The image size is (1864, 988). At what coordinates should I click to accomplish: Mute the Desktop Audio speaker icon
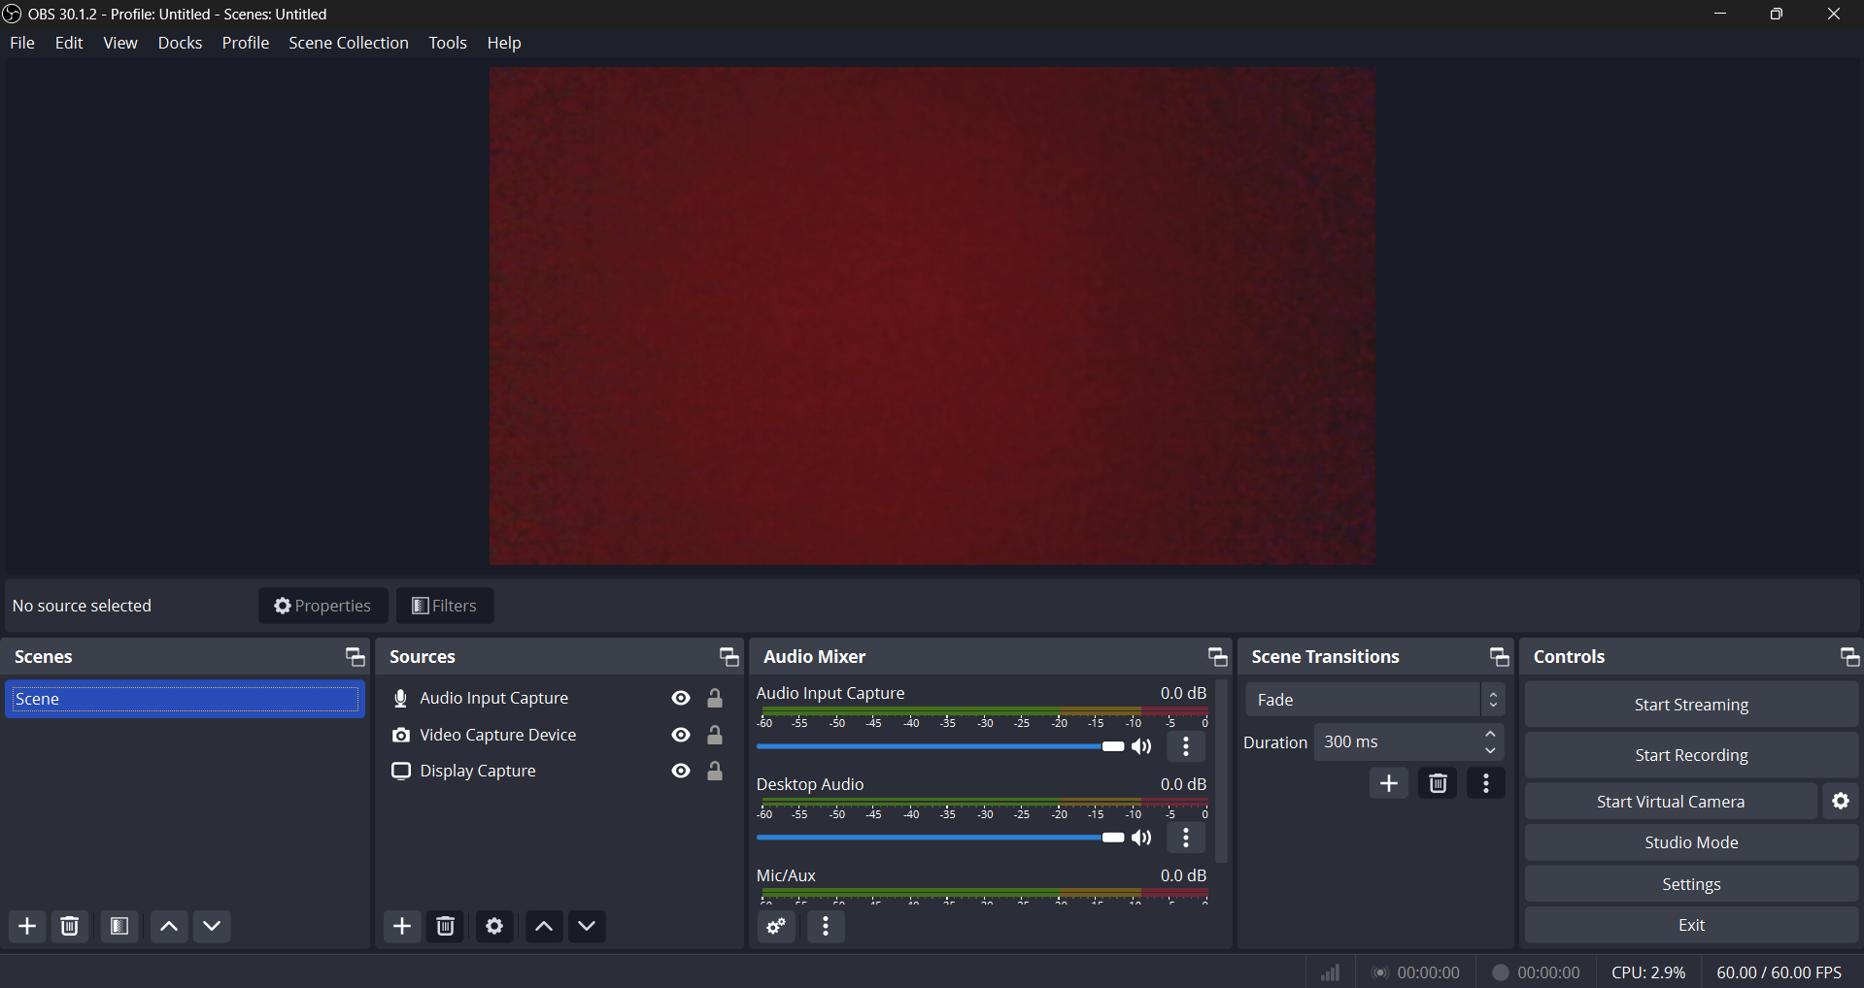click(1142, 839)
